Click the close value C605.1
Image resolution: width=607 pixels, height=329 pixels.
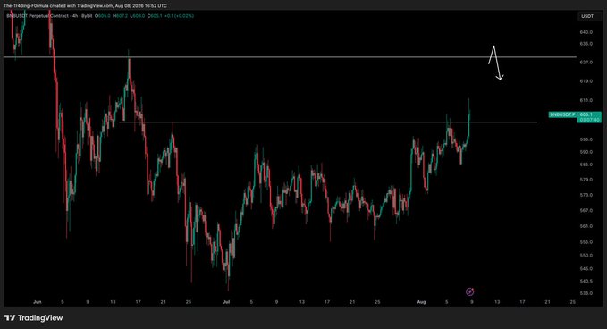click(x=155, y=16)
